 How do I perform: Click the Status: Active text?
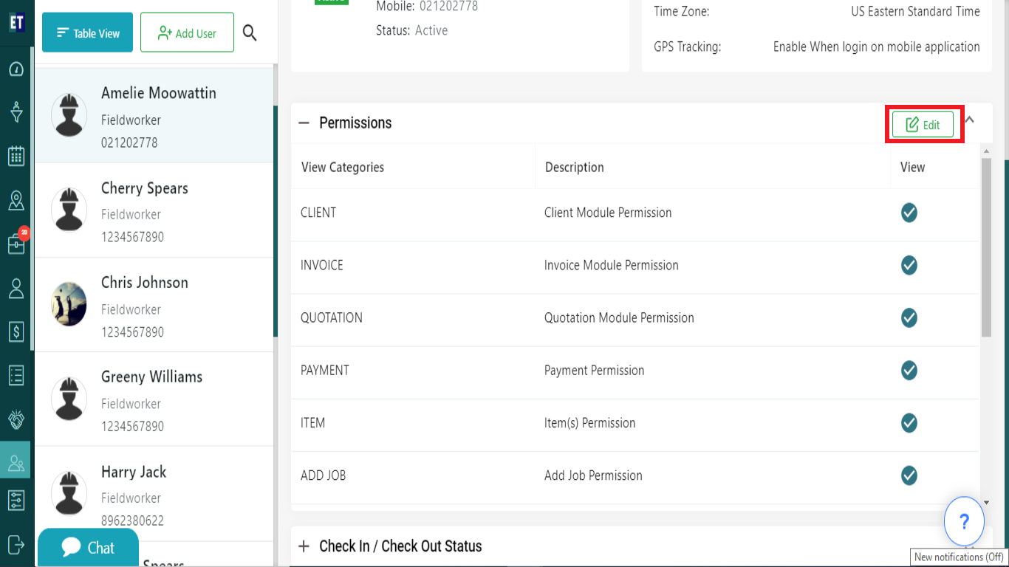(412, 31)
